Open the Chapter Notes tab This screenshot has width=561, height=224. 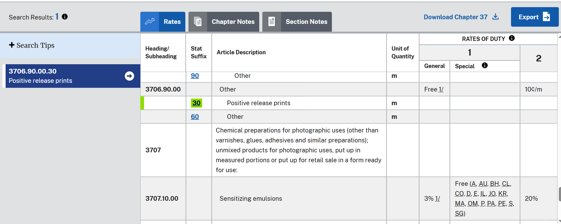pyautogui.click(x=233, y=22)
